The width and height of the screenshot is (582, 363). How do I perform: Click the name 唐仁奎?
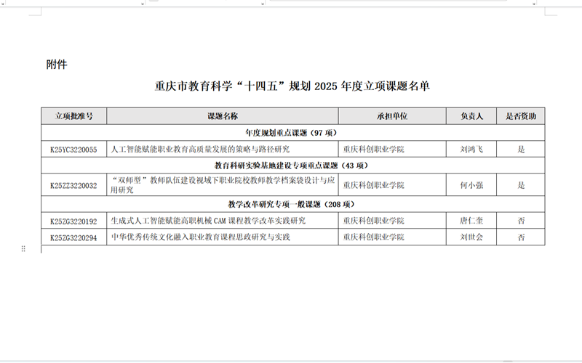pos(472,221)
